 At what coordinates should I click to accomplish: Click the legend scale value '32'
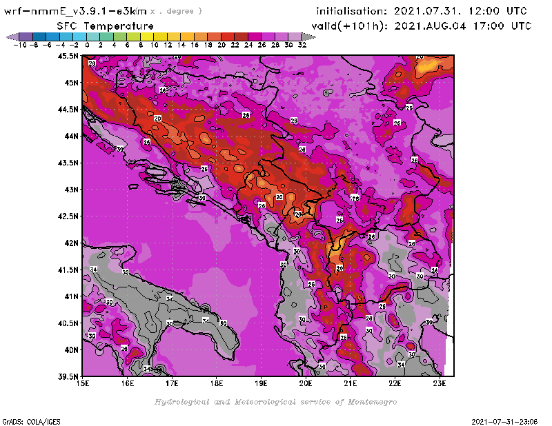pyautogui.click(x=302, y=45)
